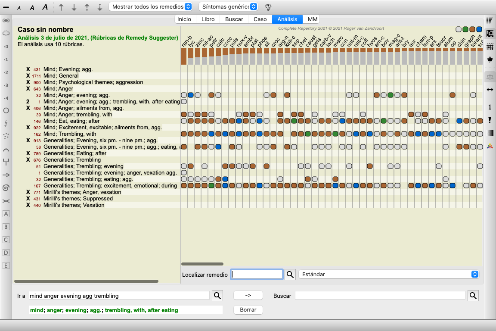
Task: Set rubric weight to x1
Action: click(6, 59)
